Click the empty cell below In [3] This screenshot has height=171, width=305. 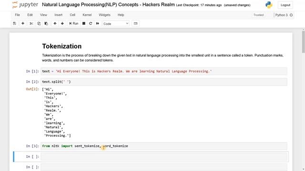[164, 156]
